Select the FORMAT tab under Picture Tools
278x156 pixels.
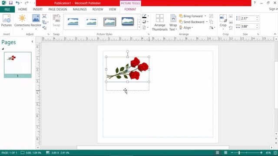pyautogui.click(x=130, y=10)
